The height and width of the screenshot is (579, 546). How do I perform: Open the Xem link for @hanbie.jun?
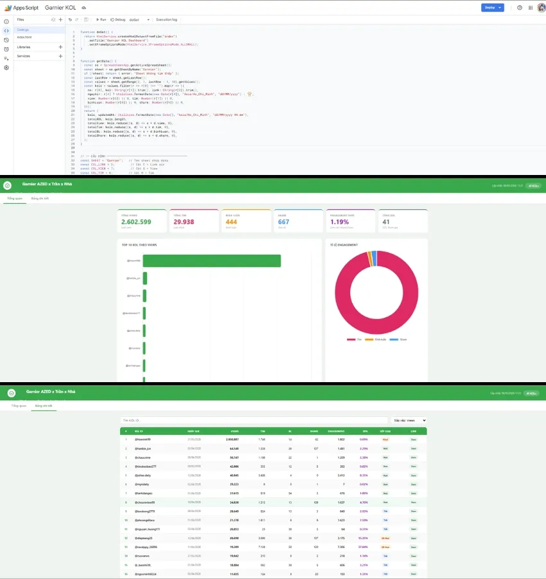414,448
